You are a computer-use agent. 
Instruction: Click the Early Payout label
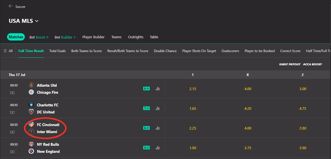point(290,64)
